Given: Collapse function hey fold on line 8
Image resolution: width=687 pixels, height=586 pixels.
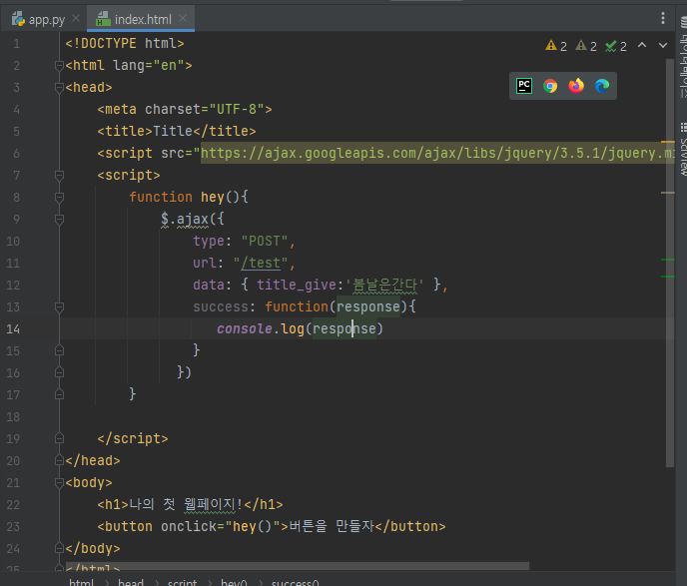Looking at the screenshot, I should [59, 197].
